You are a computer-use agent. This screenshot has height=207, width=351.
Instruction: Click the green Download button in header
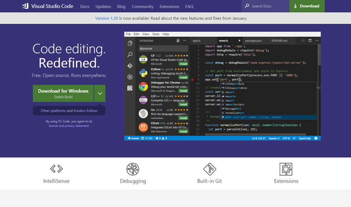pos(306,6)
